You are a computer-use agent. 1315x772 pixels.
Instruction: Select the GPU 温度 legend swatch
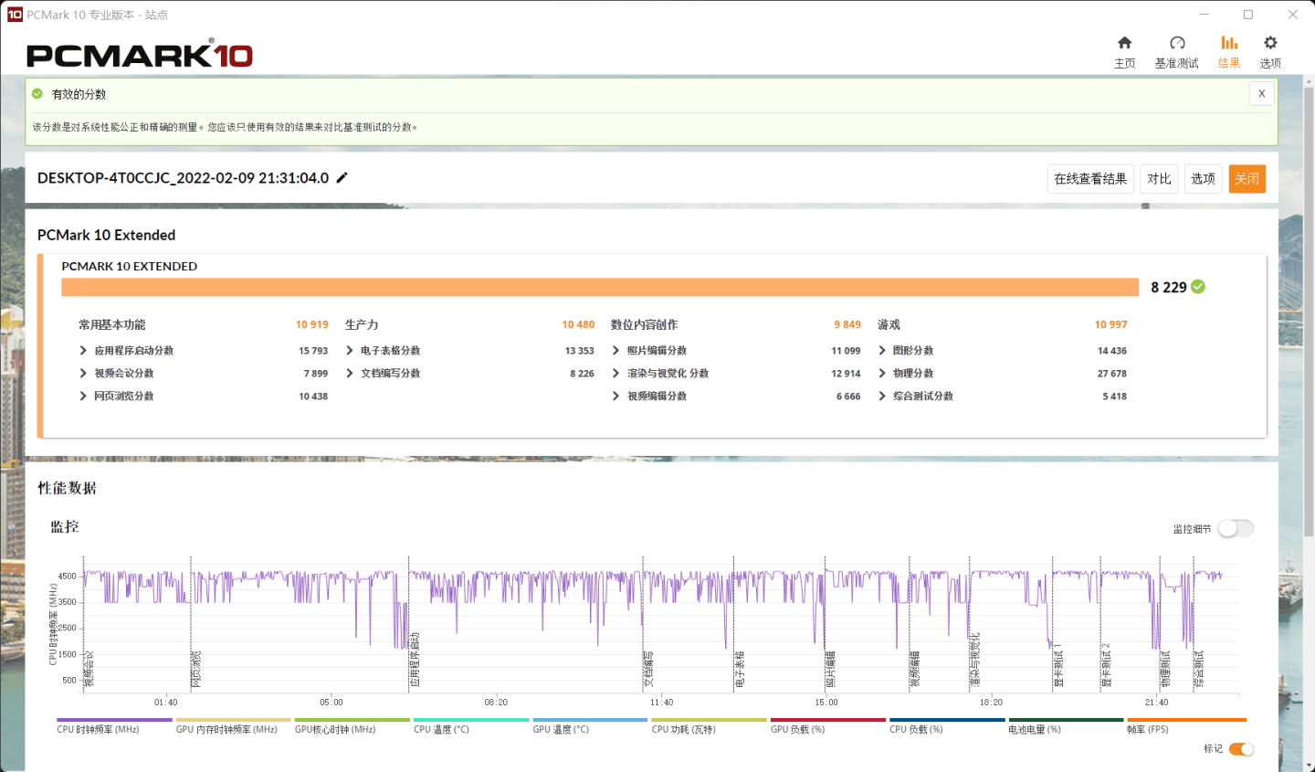pos(590,720)
